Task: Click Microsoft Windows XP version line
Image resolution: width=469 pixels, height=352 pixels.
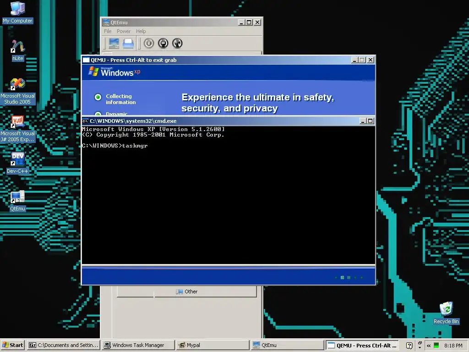Action: (x=153, y=129)
